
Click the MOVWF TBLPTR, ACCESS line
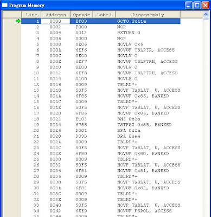tap(101, 50)
